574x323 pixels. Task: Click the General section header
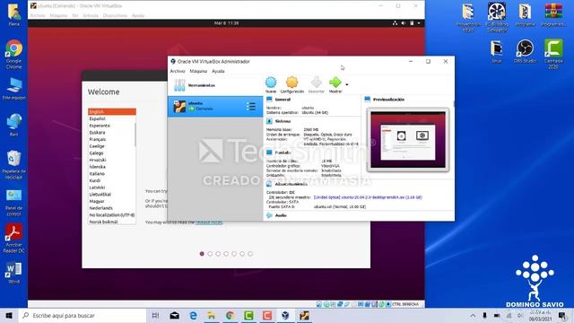click(283, 100)
